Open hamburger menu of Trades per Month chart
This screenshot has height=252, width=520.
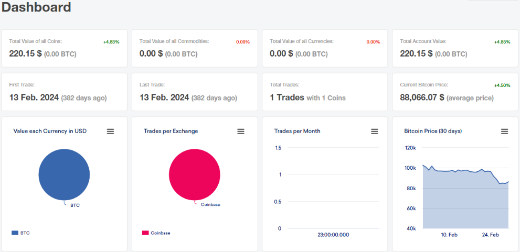(x=375, y=132)
